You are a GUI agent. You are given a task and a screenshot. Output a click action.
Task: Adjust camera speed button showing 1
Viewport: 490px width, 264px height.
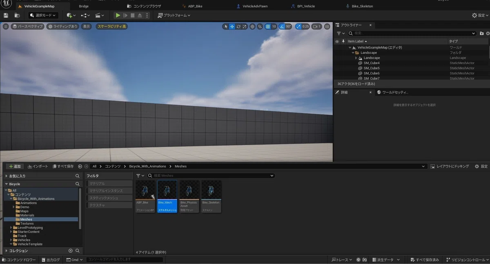tap(316, 27)
